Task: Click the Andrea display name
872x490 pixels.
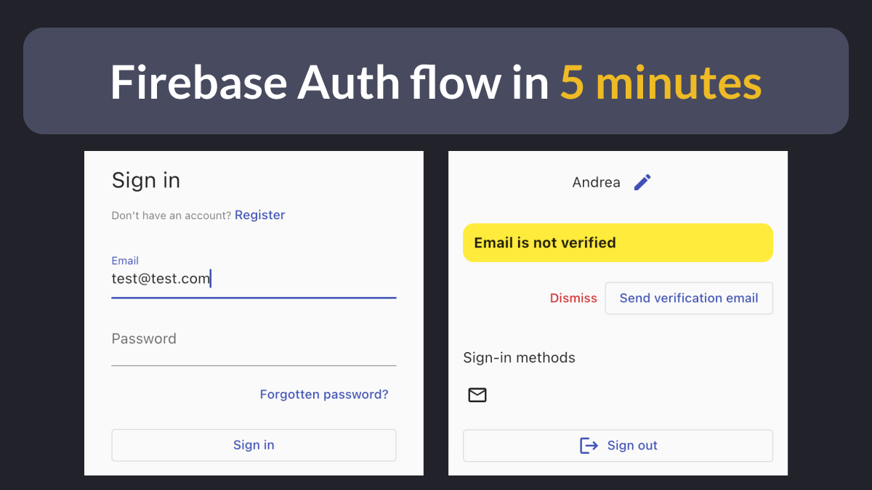Action: [597, 183]
